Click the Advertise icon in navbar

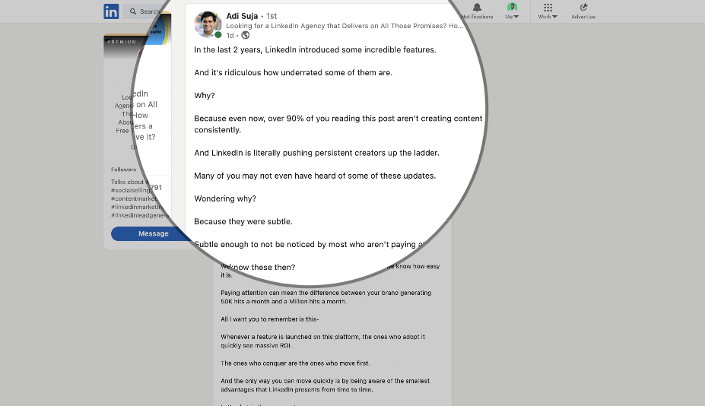click(x=583, y=11)
